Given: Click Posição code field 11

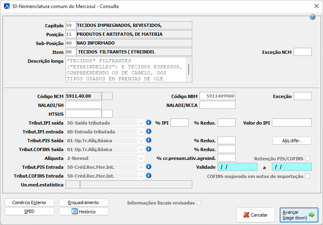Looking at the screenshot, I should [71, 34].
